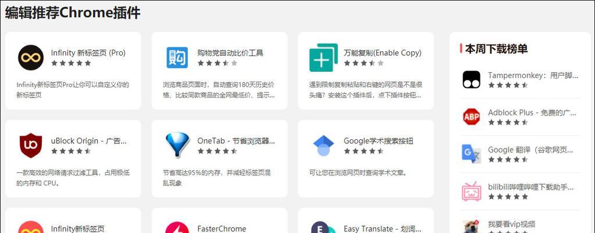Viewport: 595px width, 233px height.
Task: Open the 购物党自动比价工具 title
Action: pyautogui.click(x=230, y=53)
